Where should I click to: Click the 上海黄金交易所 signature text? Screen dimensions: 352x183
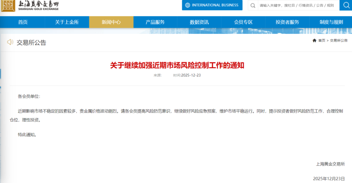[330, 164]
